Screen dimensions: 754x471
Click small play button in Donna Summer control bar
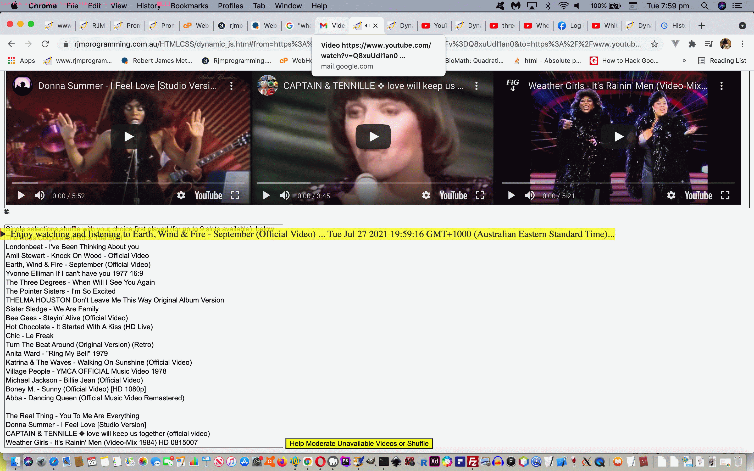21,195
